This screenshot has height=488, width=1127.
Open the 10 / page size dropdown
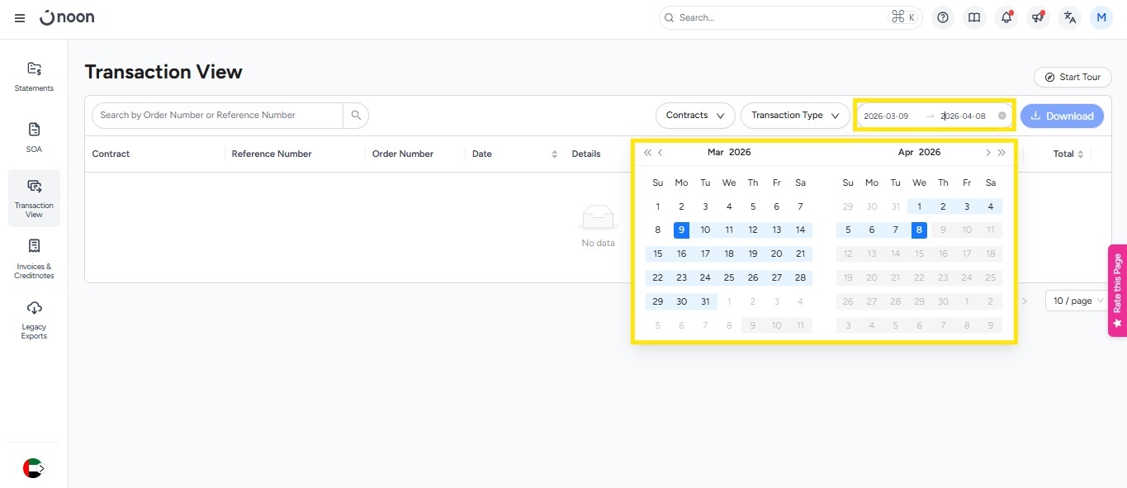[x=1078, y=301]
